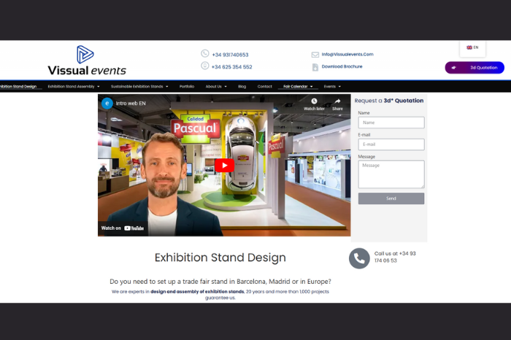
Task: Open the EN language selector
Action: point(472,47)
